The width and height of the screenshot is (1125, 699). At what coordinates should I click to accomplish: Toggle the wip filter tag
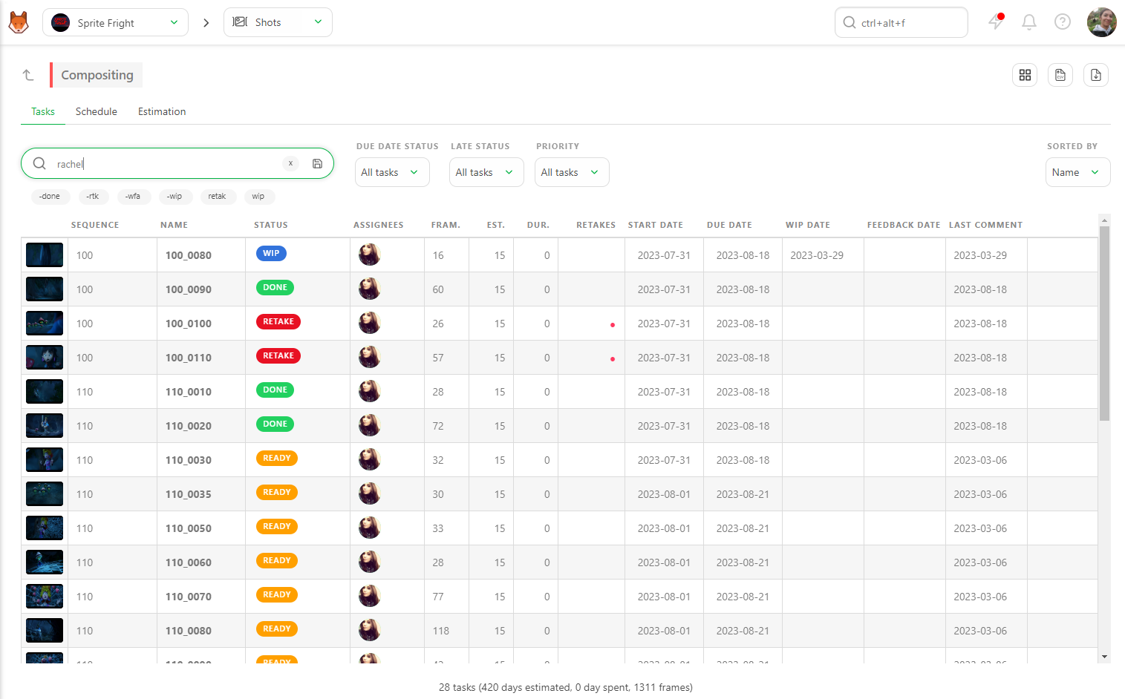pos(258,197)
